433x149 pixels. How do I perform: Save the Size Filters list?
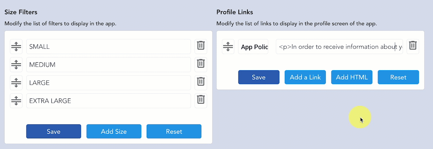point(54,131)
